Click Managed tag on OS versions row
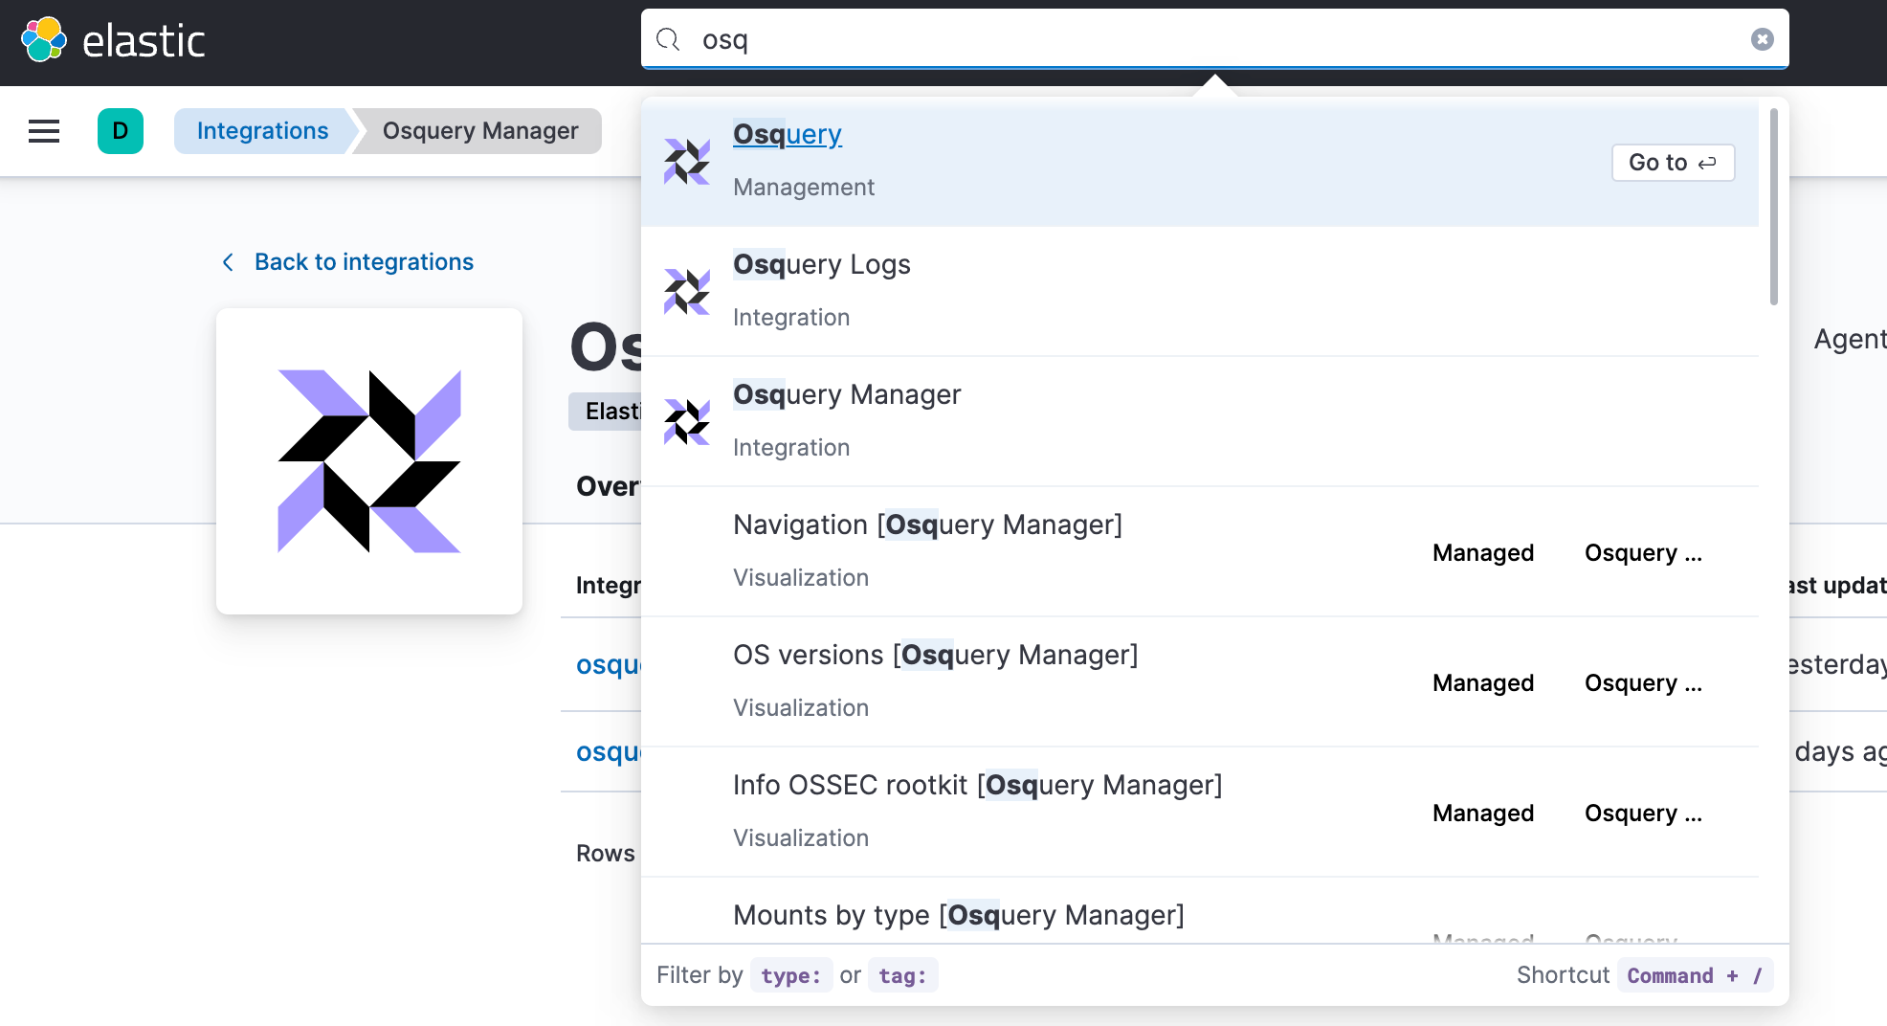Image resolution: width=1887 pixels, height=1026 pixels. click(1483, 683)
